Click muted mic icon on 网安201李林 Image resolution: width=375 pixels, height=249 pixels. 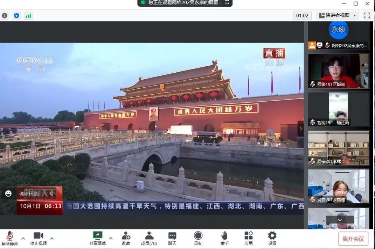[313, 161]
